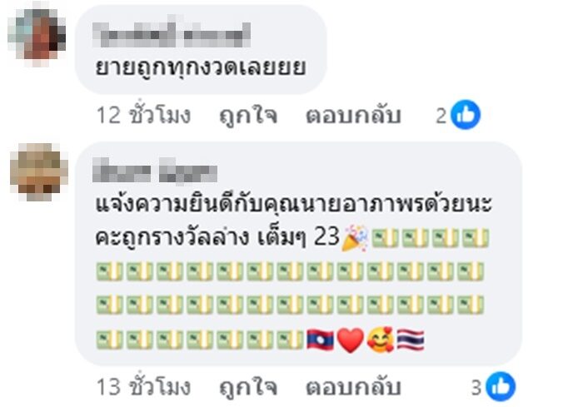The image size is (583, 407).
Task: Like the comment posted 13 ชั่วโมง ago
Action: pos(248,387)
